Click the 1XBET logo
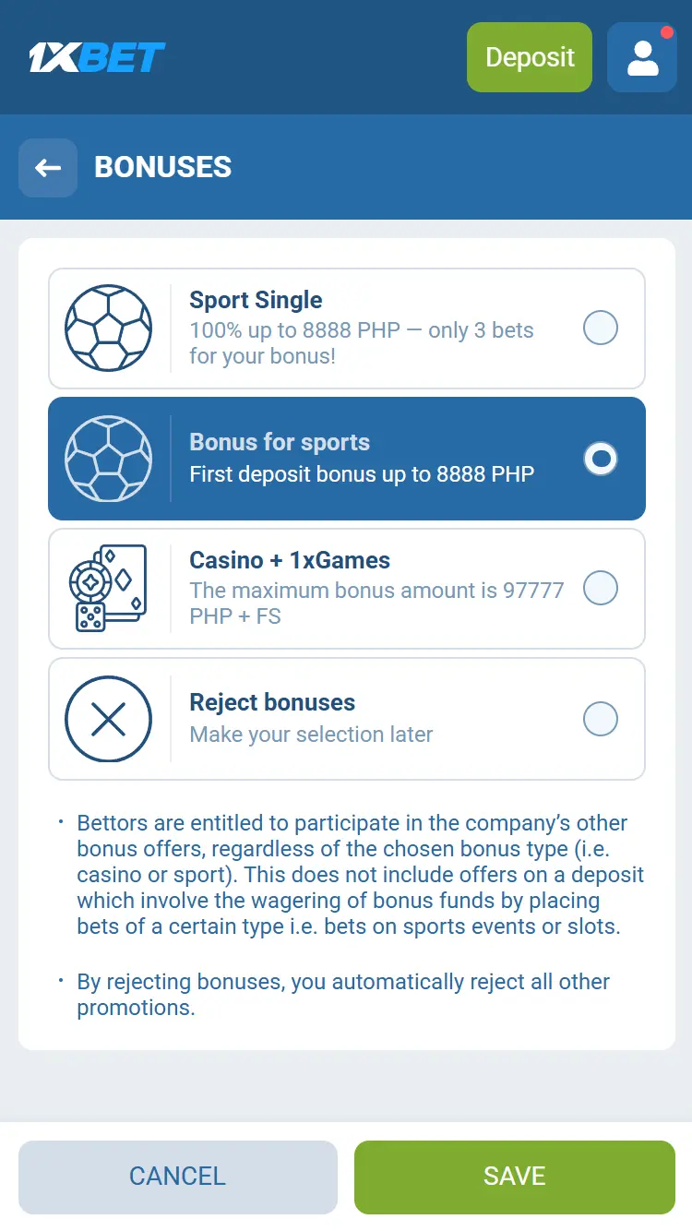 click(x=97, y=57)
